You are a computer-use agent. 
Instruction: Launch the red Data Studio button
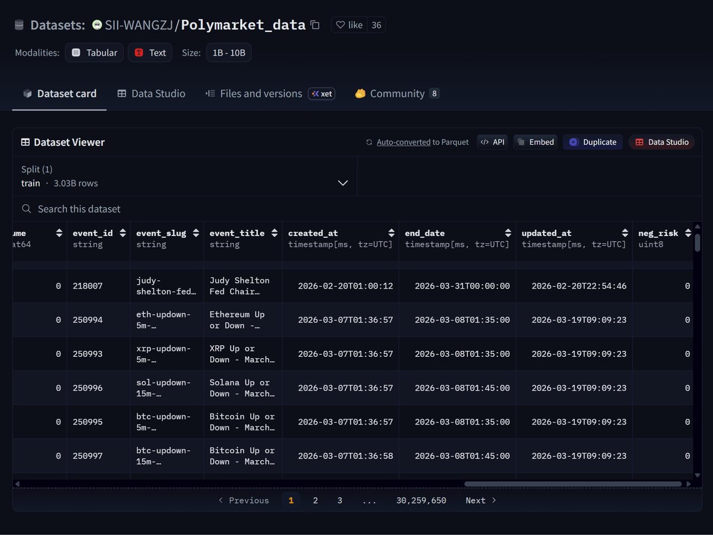click(x=661, y=142)
